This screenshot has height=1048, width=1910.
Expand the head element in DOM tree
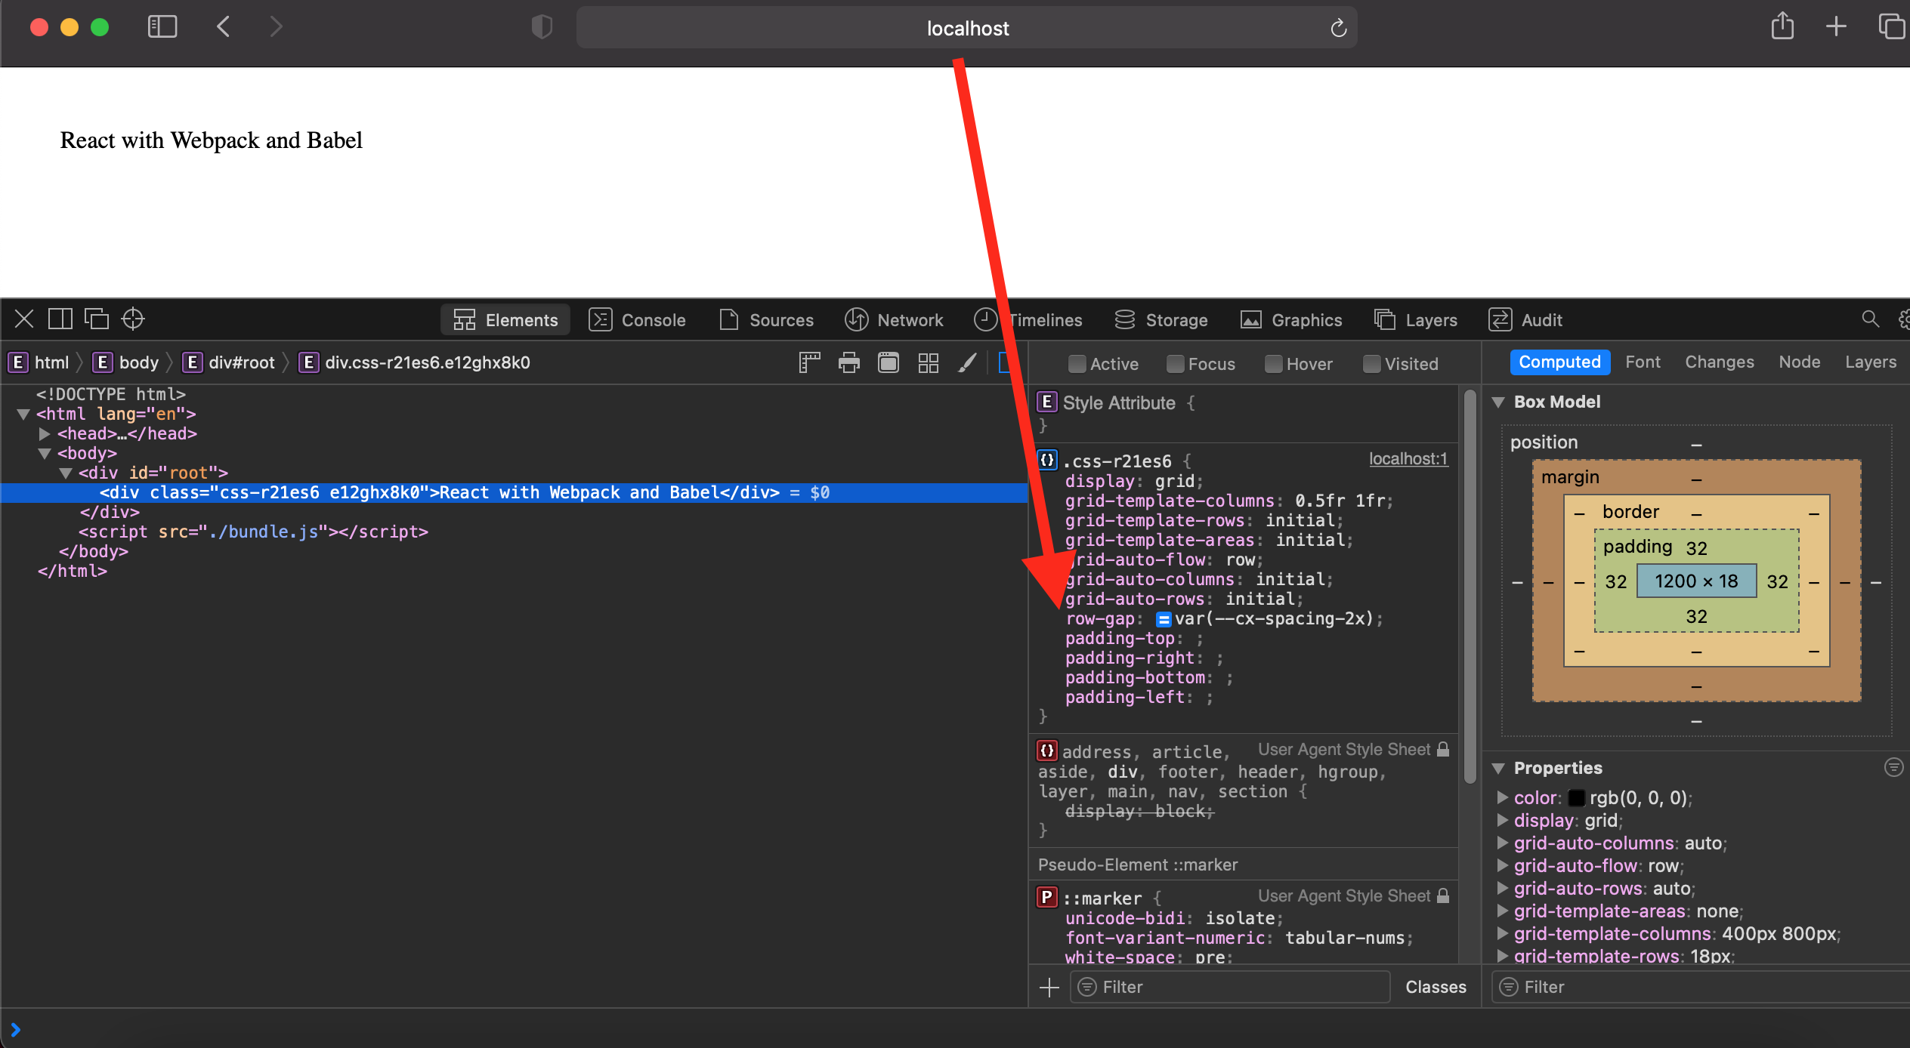click(x=43, y=433)
